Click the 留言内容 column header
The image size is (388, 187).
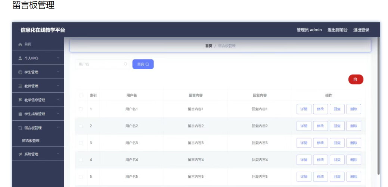195,95
